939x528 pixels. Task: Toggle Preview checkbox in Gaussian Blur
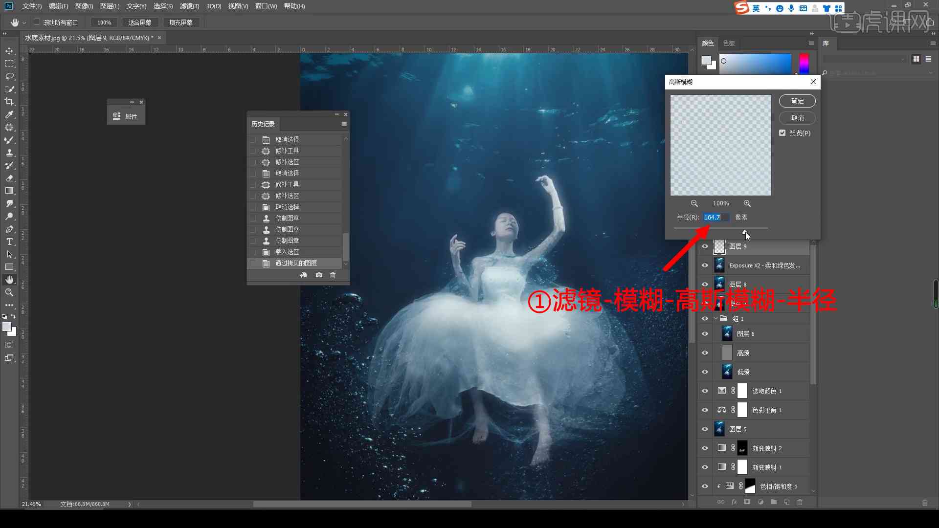[783, 133]
